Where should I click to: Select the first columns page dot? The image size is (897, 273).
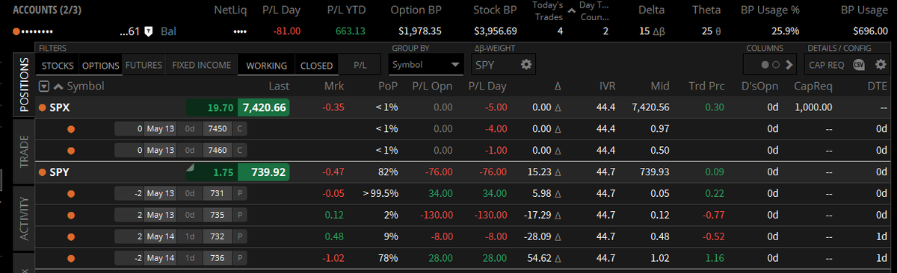point(765,65)
